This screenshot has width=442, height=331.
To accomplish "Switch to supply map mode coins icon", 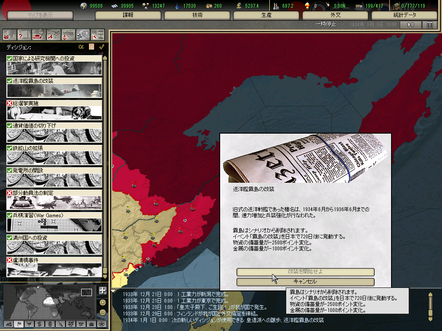I will pyautogui.click(x=50, y=324).
